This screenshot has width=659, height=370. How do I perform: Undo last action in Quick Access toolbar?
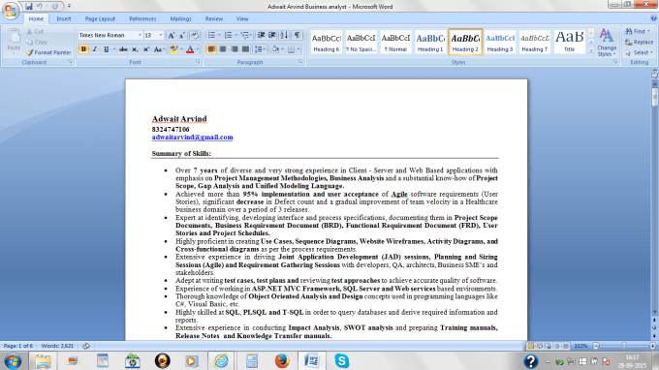coord(40,7)
